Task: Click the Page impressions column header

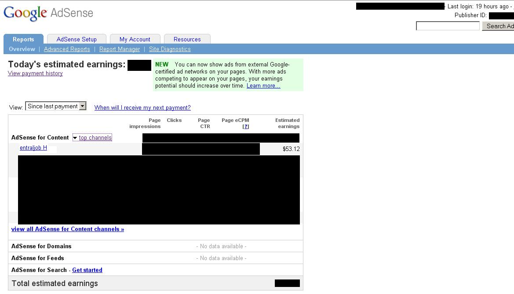Action: pos(145,123)
